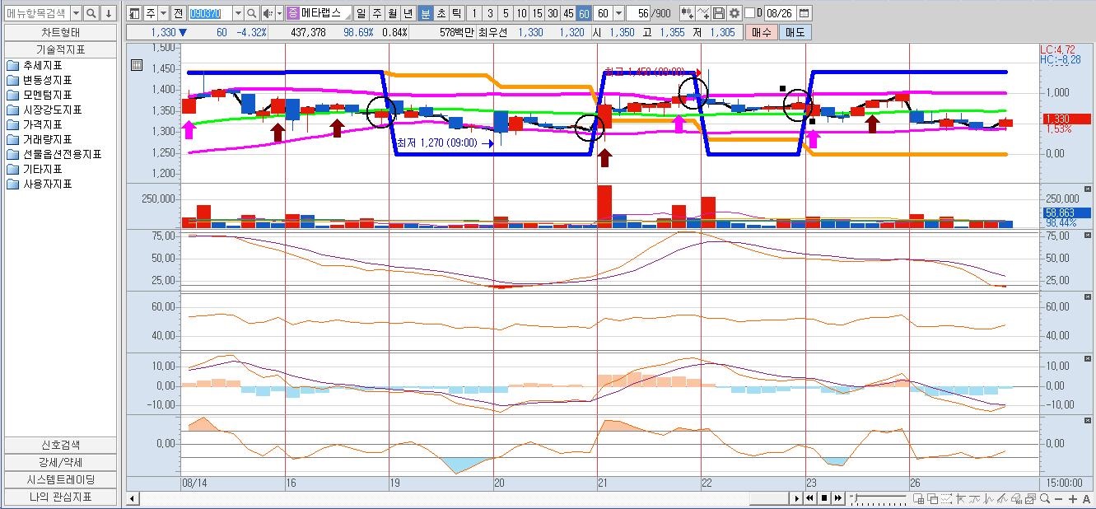The height and width of the screenshot is (509, 1096).
Task: Click the save chart floppy disk icon
Action: coord(719,13)
